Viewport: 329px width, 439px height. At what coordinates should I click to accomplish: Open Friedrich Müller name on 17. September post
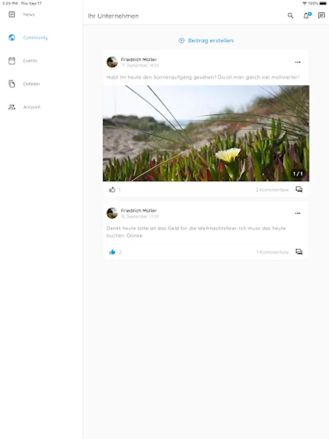139,60
